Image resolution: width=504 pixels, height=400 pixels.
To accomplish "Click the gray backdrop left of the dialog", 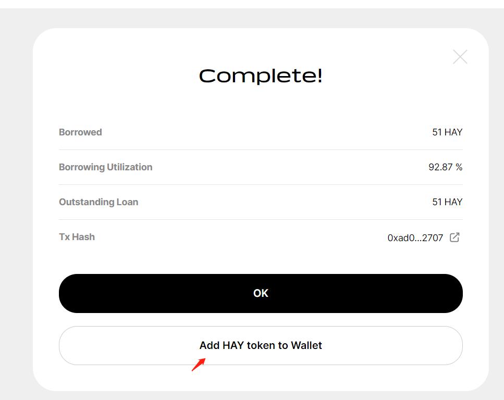I will (x=16, y=208).
